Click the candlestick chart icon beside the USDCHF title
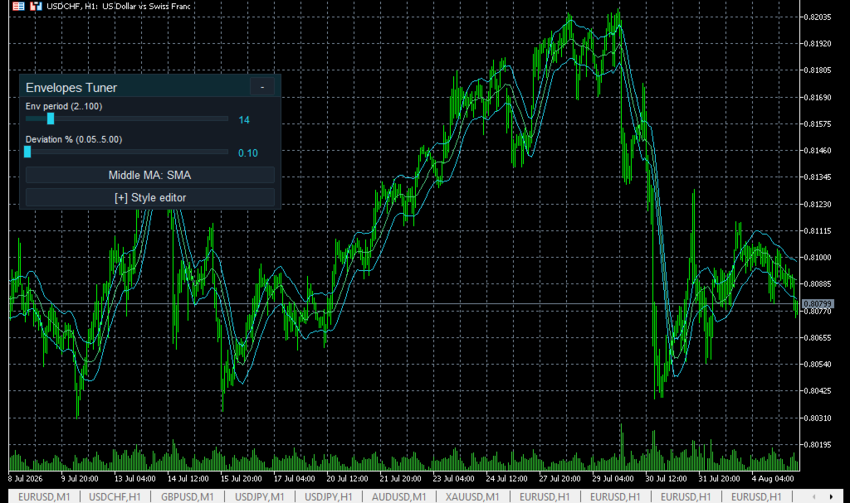 click(x=36, y=7)
